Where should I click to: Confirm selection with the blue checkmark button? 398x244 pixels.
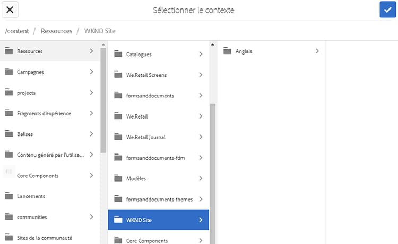coord(388,10)
